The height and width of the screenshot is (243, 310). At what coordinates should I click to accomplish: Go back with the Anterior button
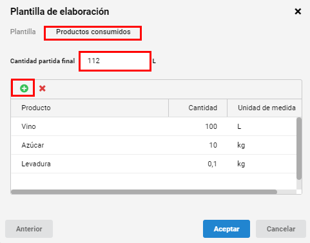coord(29,229)
